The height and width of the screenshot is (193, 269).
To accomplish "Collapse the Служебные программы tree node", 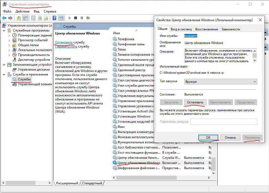I will [x=4, y=31].
